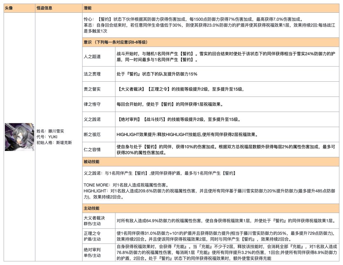Click the HIGHLIGHT效果提升 description text

[187, 134]
